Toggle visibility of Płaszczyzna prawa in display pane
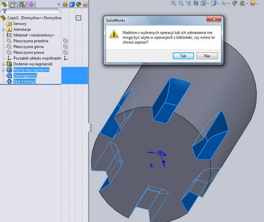 tap(65, 52)
